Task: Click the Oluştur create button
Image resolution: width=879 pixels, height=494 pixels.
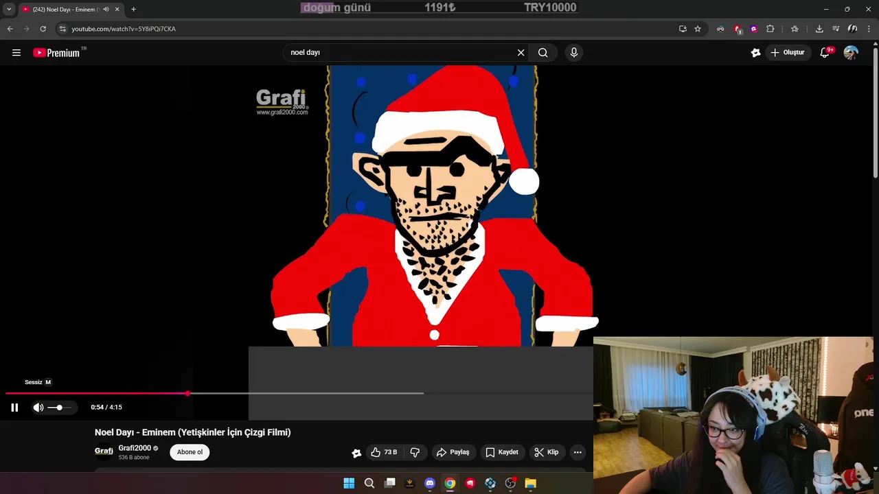Action: [x=788, y=53]
